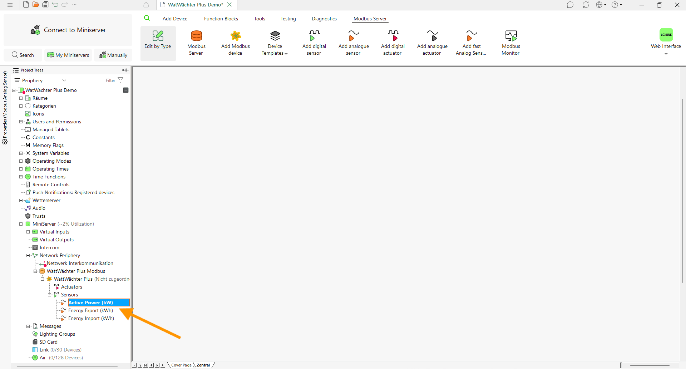Open the toolbar overflow ellipsis
This screenshot has width=686, height=369.
click(x=74, y=5)
